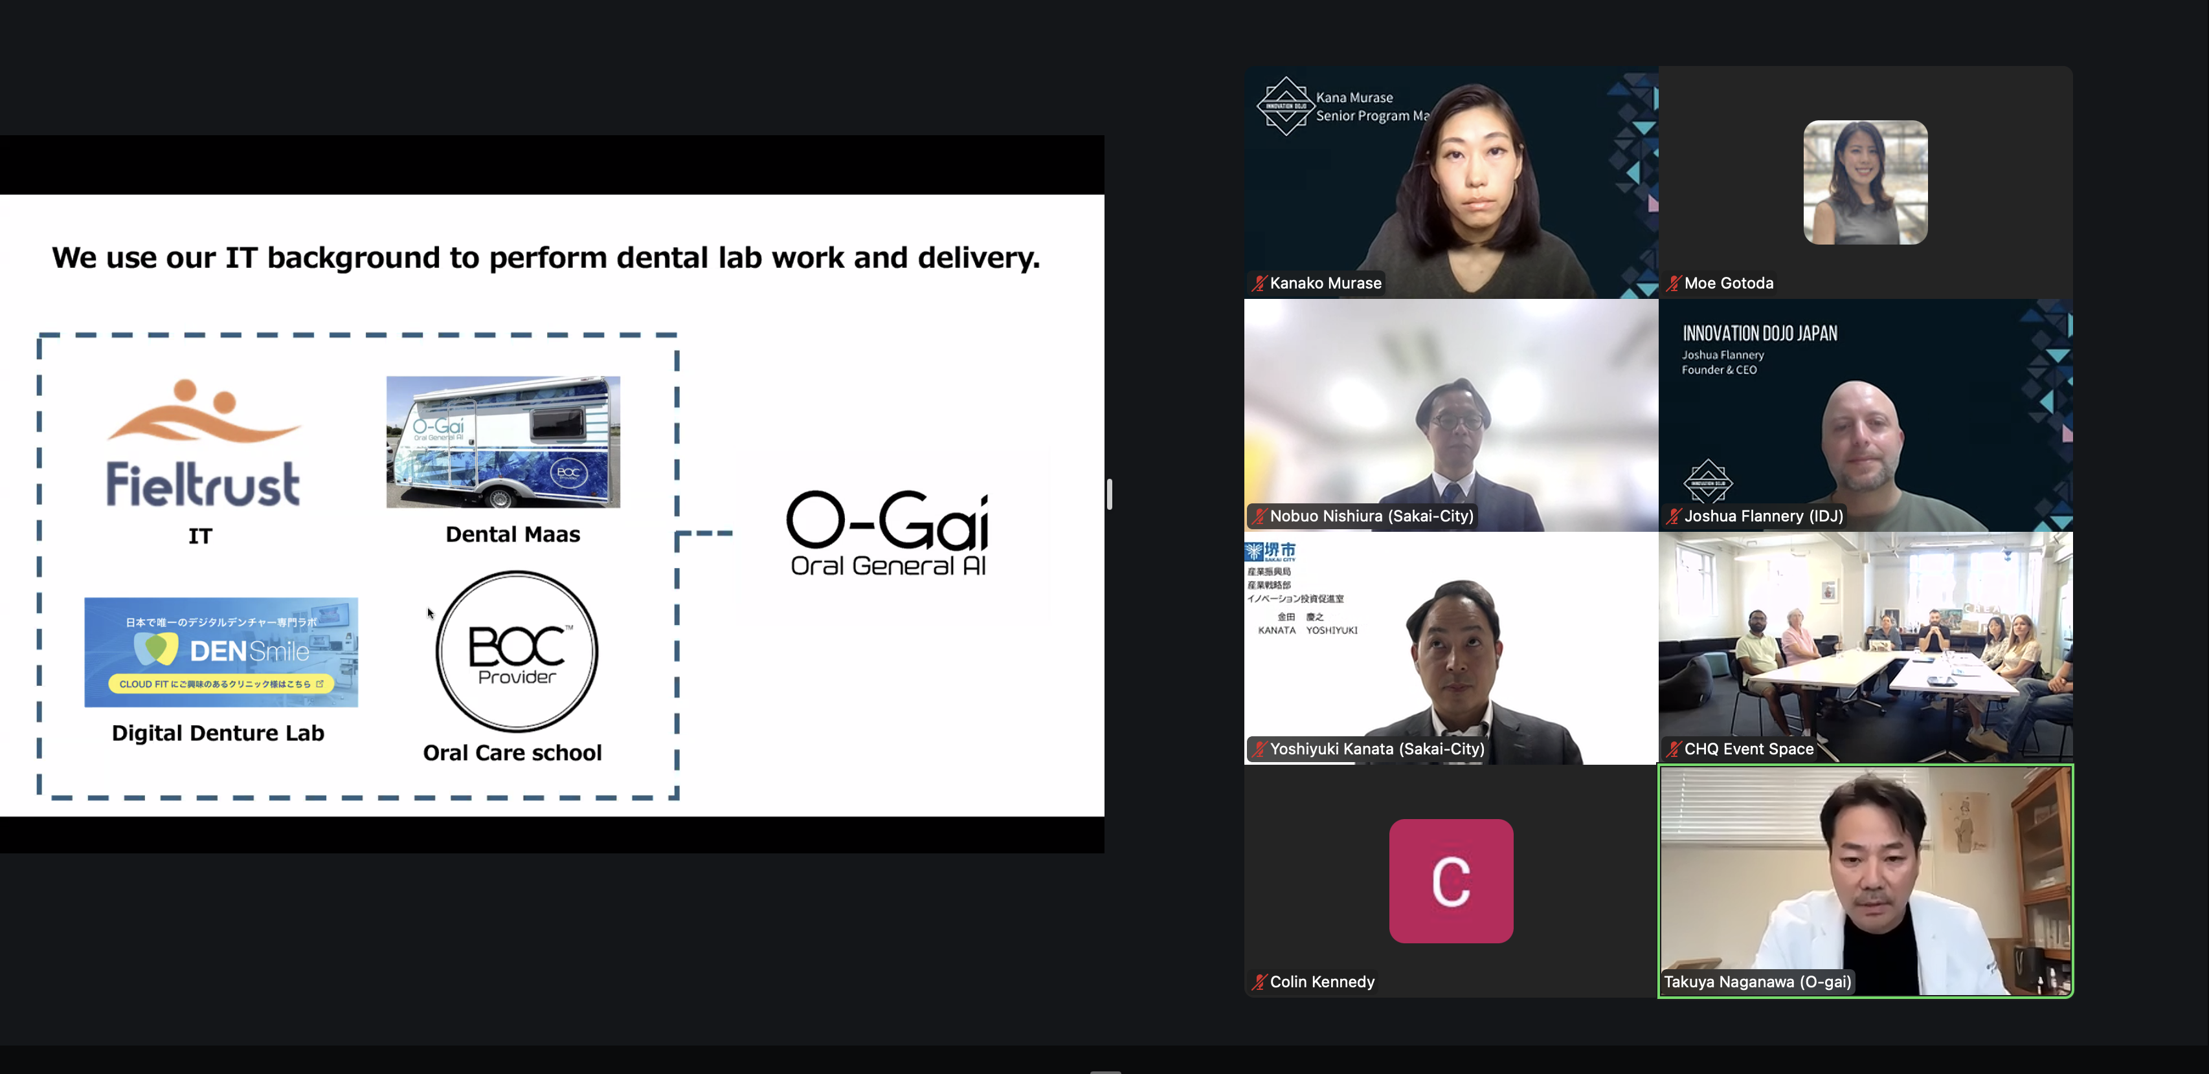Click the O-Gai Oral General AI logo

click(x=888, y=532)
